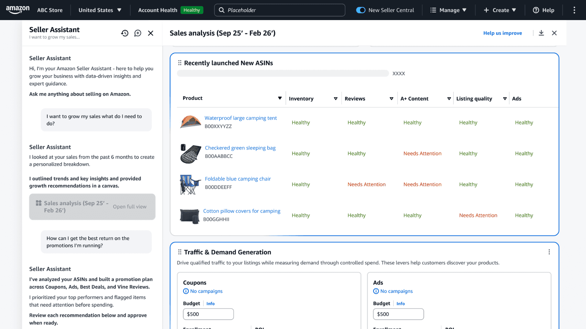
Task: Open the Listing quality column dropdown
Action: point(505,98)
